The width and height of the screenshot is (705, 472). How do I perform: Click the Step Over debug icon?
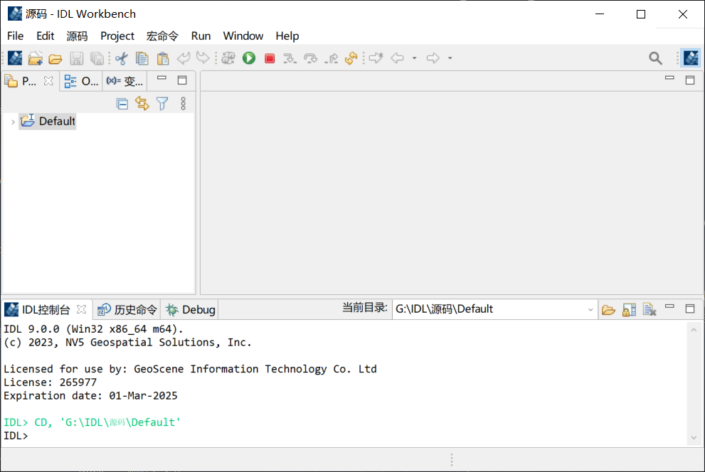tap(310, 58)
